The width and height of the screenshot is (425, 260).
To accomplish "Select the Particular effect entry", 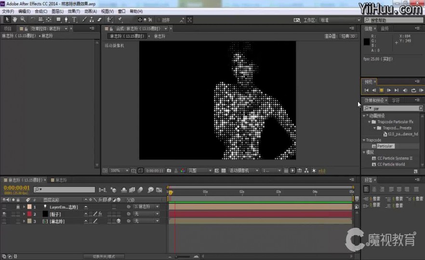I will [x=385, y=146].
